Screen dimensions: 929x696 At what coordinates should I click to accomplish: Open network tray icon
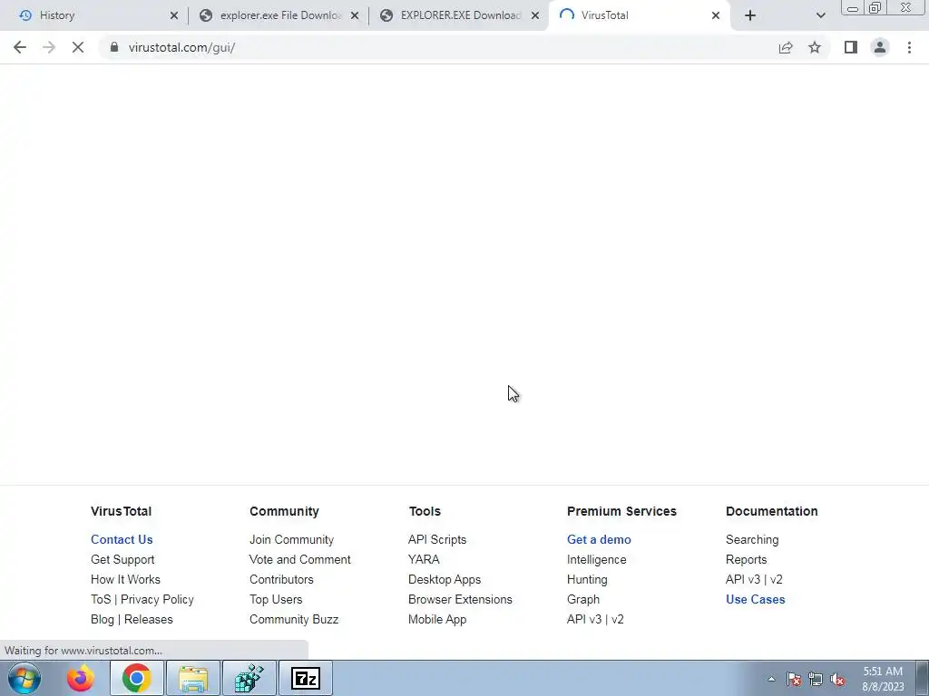point(816,680)
